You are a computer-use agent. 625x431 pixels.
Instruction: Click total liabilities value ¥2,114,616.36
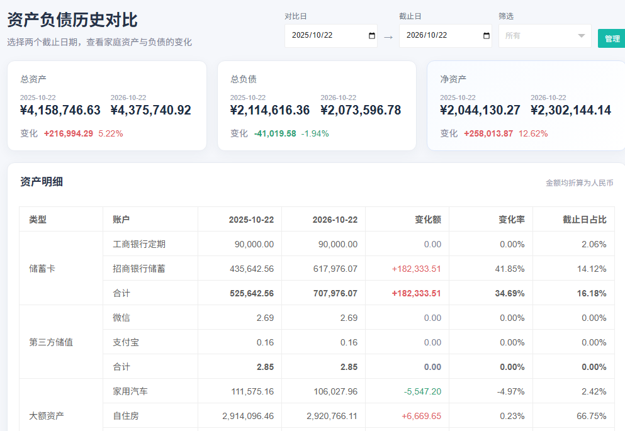270,110
